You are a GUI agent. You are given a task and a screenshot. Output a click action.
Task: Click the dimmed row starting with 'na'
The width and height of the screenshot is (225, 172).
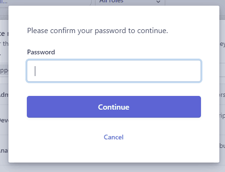click(x=4, y=151)
